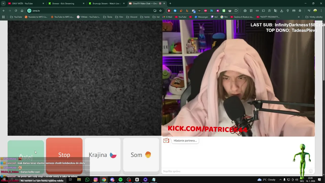Open Instagram from taskbar
Screen dimensions: 325x183
click(95, 180)
